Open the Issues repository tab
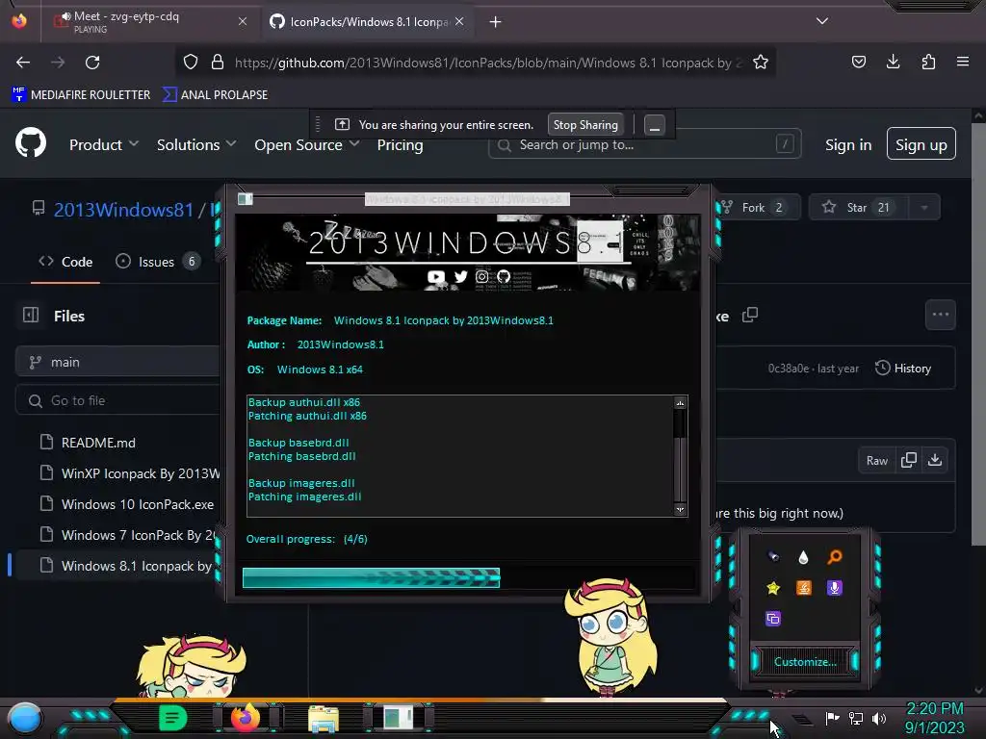Image resolution: width=986 pixels, height=739 pixels. pyautogui.click(x=158, y=262)
